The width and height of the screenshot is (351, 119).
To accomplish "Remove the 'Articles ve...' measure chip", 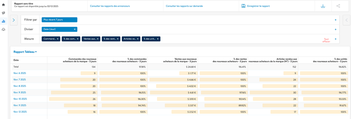I will 138,39.
